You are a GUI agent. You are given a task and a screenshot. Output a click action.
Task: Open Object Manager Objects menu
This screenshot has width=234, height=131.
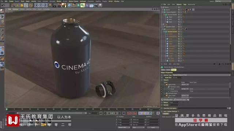pyautogui.click(x=179, y=4)
